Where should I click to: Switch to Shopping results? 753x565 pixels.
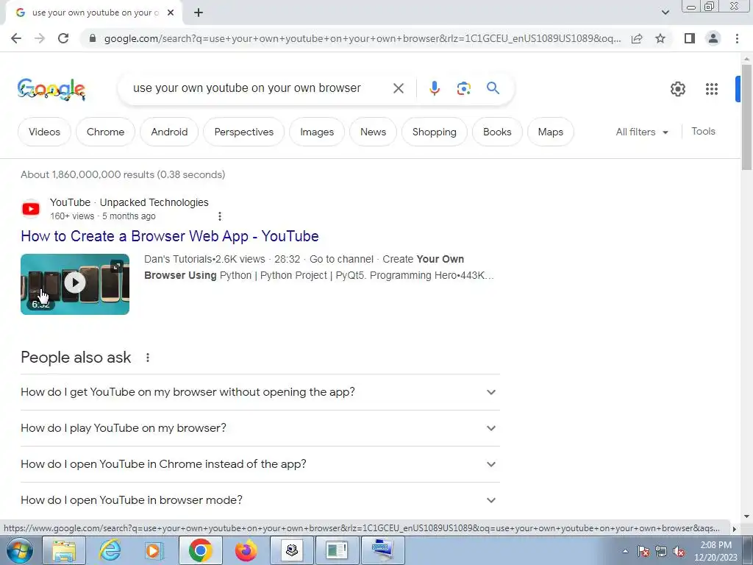(x=434, y=132)
